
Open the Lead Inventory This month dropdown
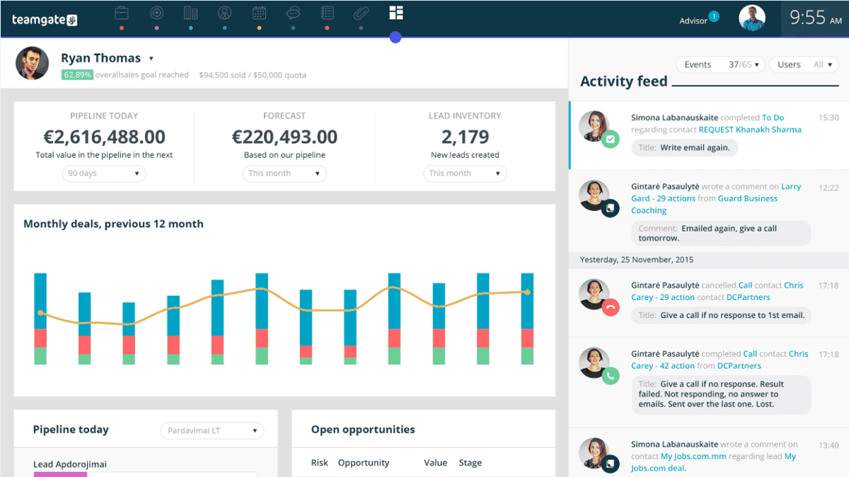click(x=465, y=173)
